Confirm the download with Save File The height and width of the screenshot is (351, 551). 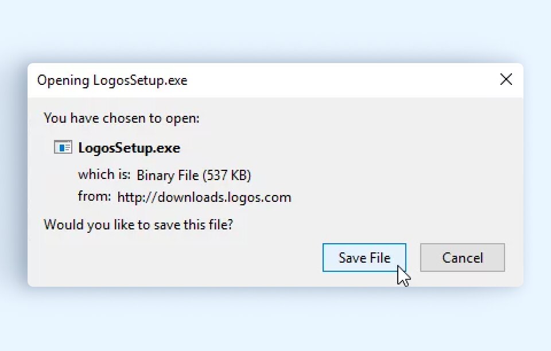coord(364,258)
